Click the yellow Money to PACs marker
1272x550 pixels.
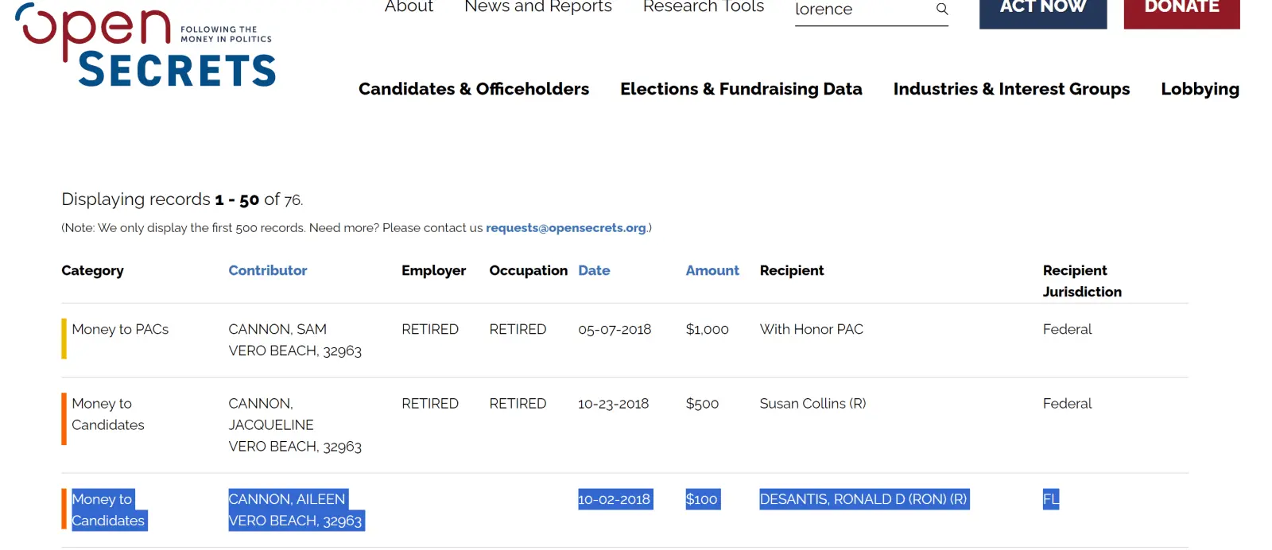[64, 339]
